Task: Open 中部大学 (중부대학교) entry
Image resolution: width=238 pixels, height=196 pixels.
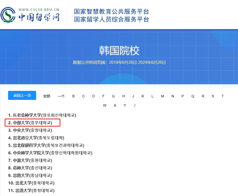Action: pyautogui.click(x=30, y=123)
